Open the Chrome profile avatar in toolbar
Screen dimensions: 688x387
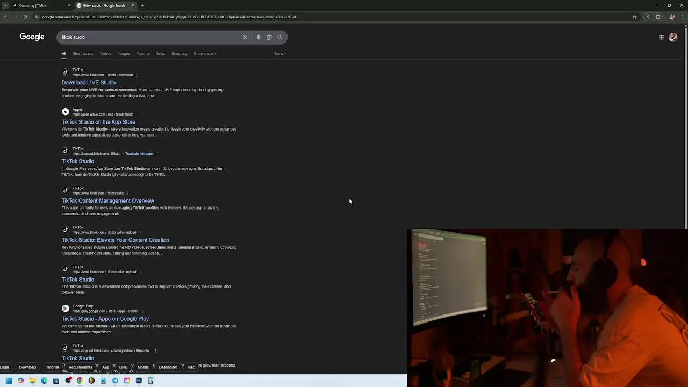pos(672,17)
